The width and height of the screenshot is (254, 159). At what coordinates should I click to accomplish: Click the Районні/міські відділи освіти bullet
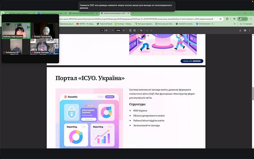[149, 121]
